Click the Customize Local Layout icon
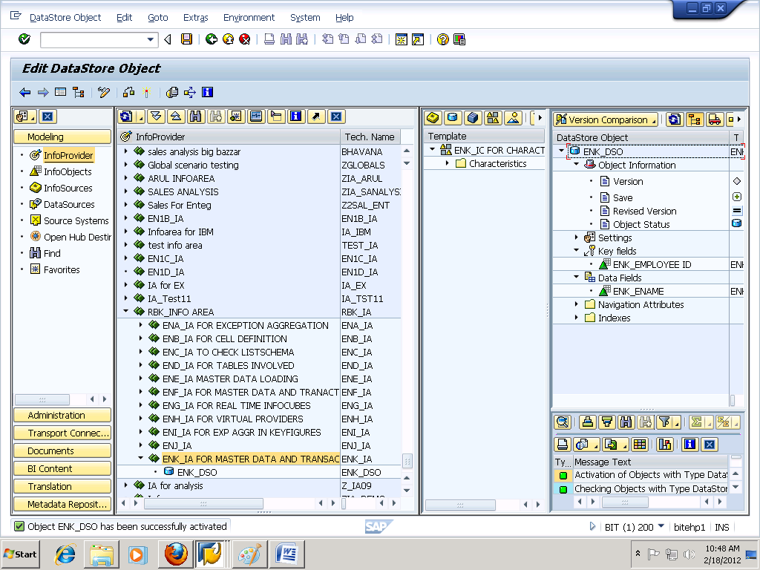This screenshot has height=570, width=760. tap(459, 39)
